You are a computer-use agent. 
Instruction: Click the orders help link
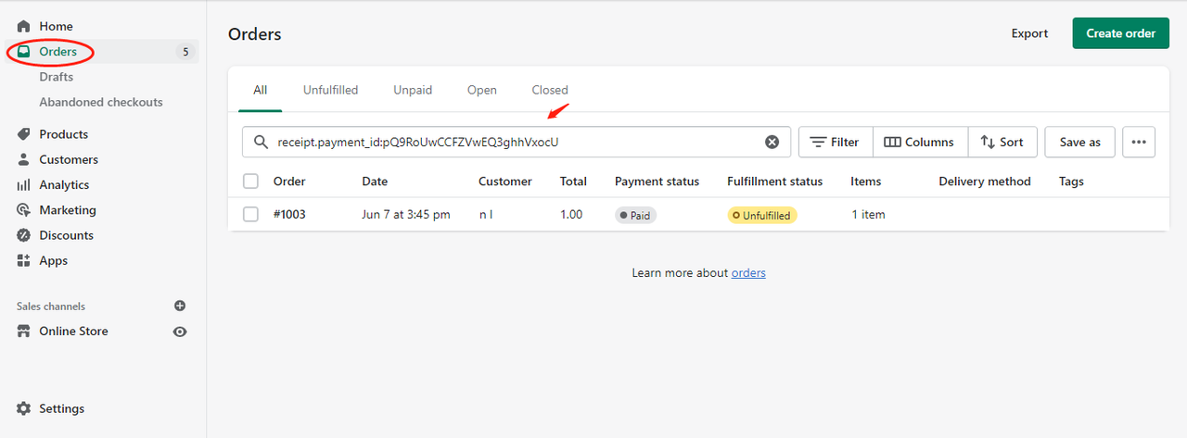(x=748, y=273)
